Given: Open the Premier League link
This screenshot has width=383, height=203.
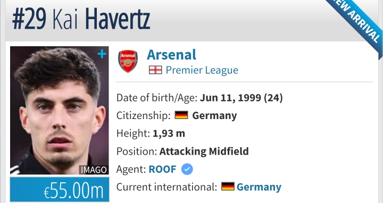Looking at the screenshot, I should click(202, 70).
